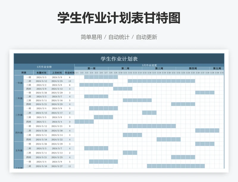This screenshot has height=182, width=238.
Task: Select the 2024/5/27 submission date cell
Action: (57, 166)
